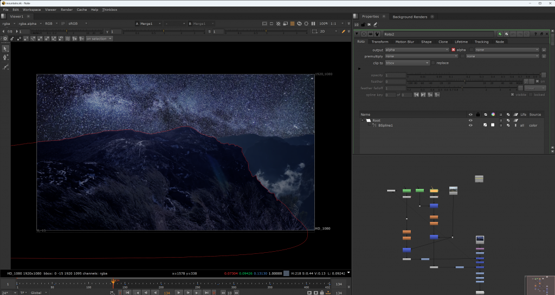Collapse the Root tree item
This screenshot has width=555, height=295.
[x=363, y=120]
